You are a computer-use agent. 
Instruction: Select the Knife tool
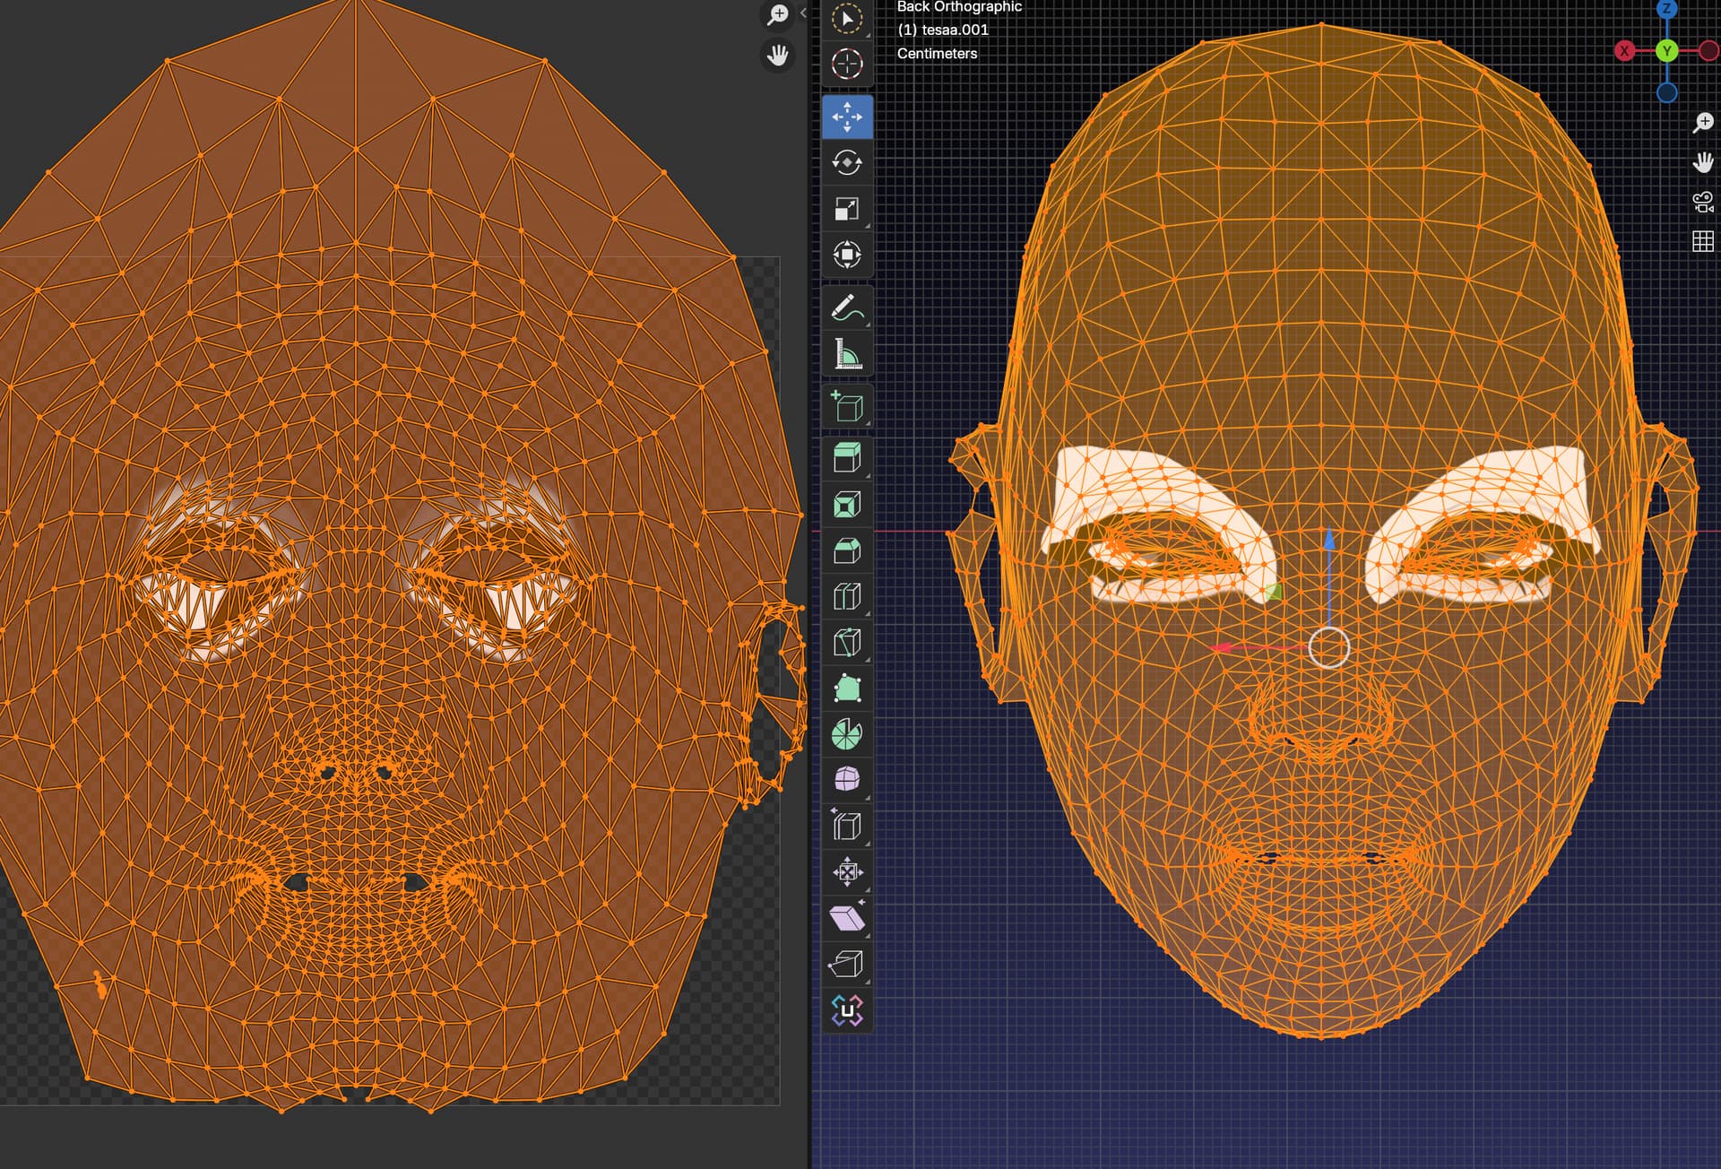click(x=847, y=643)
